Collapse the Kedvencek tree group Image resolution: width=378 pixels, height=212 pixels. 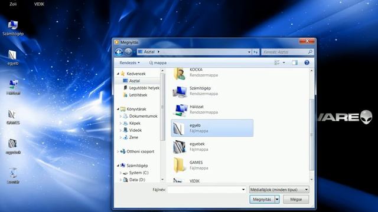click(x=118, y=74)
